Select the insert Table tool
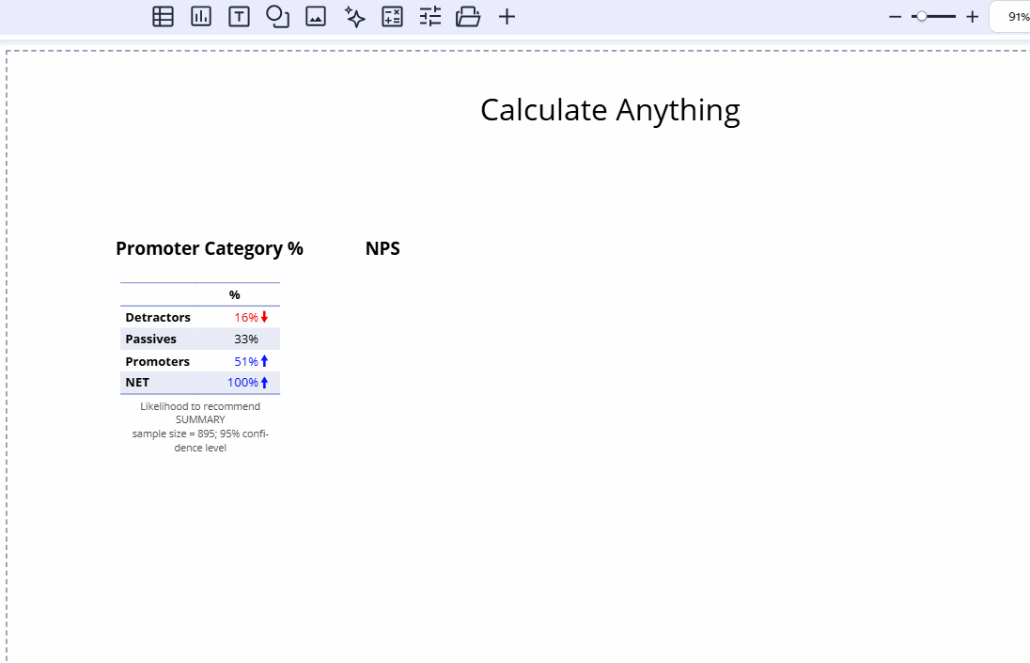This screenshot has width=1030, height=663. (163, 16)
